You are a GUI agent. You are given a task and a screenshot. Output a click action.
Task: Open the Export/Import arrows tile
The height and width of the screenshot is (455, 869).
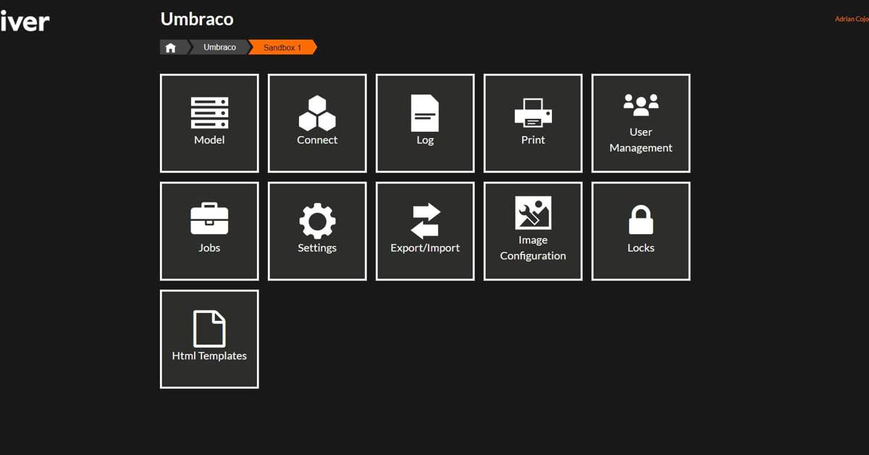425,231
